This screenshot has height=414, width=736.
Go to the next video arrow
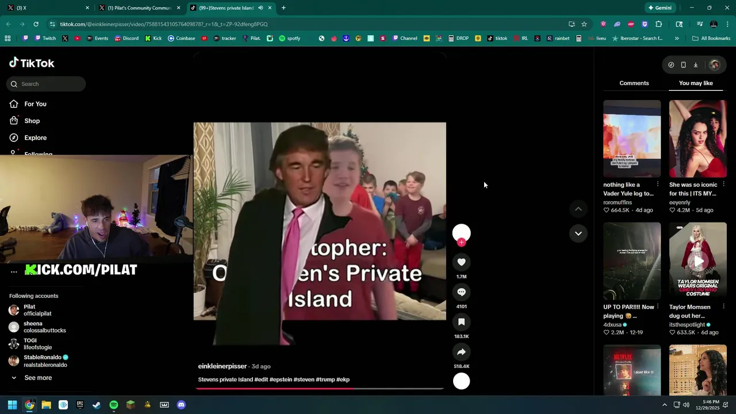[x=578, y=233]
